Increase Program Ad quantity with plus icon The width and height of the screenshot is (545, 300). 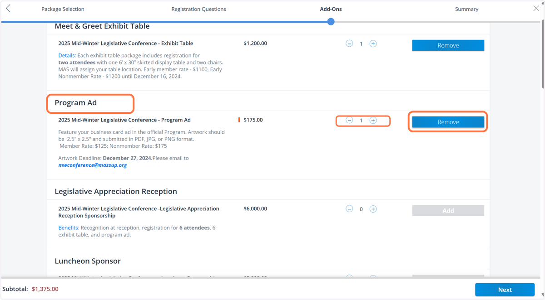click(373, 120)
